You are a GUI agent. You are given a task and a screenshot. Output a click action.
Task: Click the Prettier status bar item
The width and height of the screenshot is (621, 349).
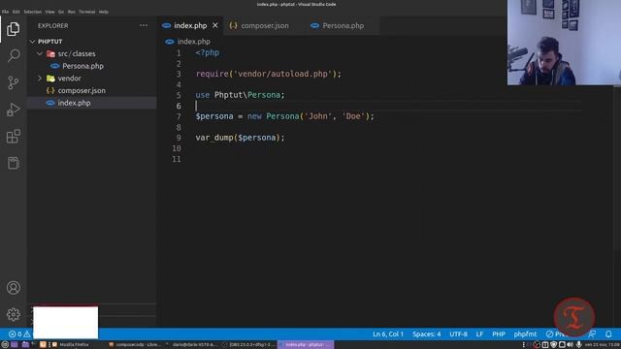556,334
